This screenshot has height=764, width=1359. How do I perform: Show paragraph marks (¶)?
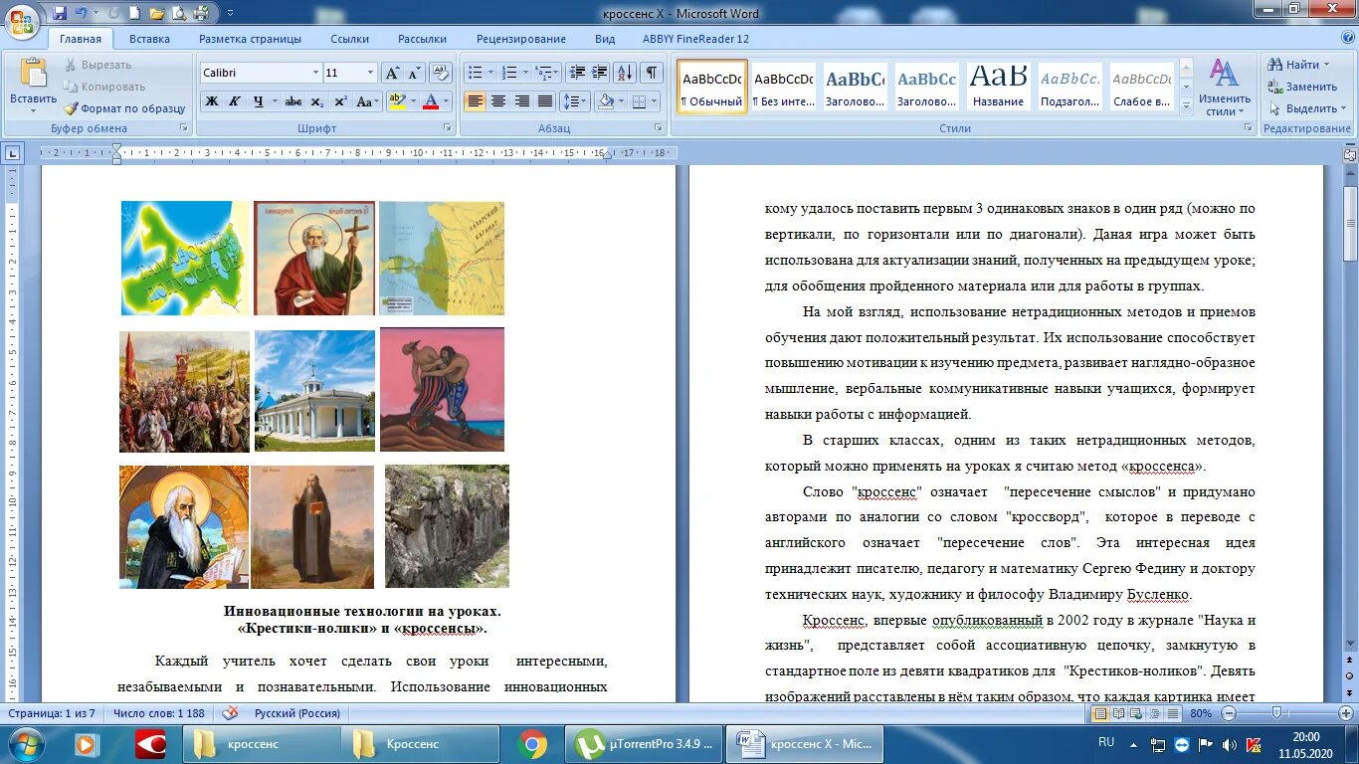pyautogui.click(x=652, y=73)
